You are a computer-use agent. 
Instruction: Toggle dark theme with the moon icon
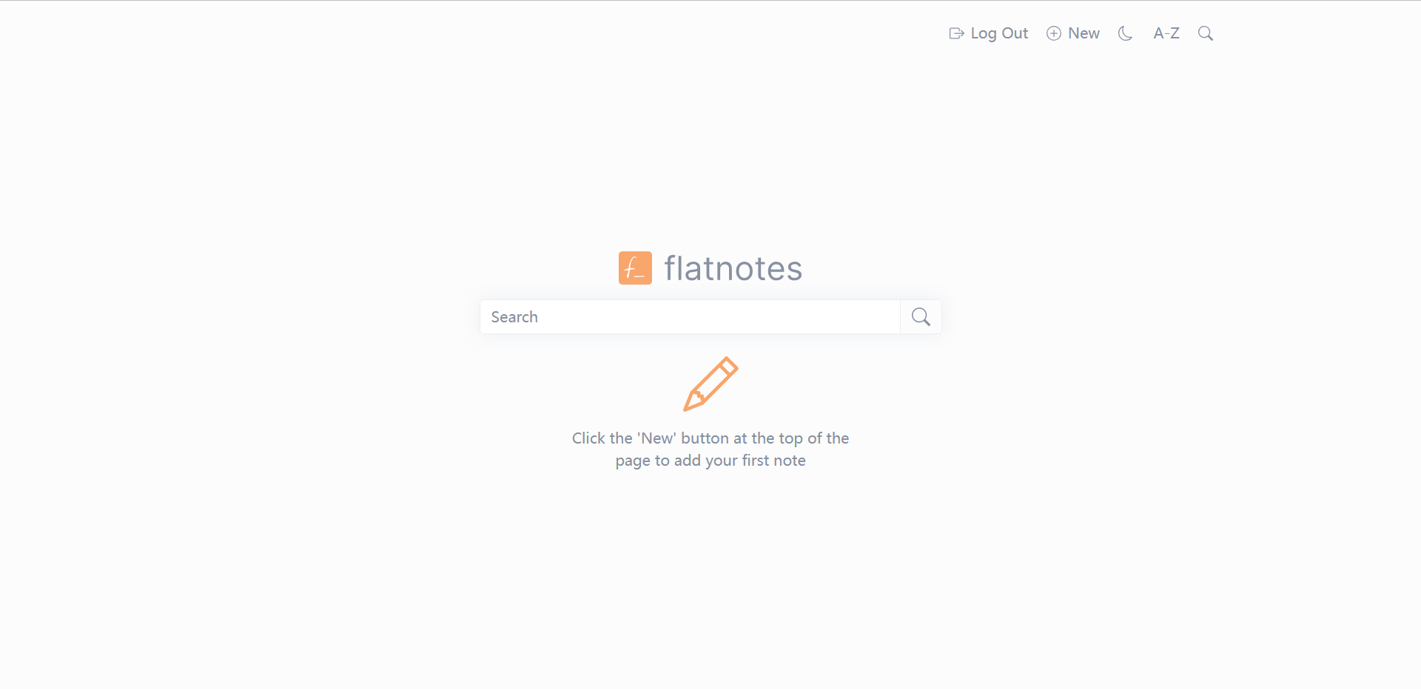click(x=1125, y=33)
